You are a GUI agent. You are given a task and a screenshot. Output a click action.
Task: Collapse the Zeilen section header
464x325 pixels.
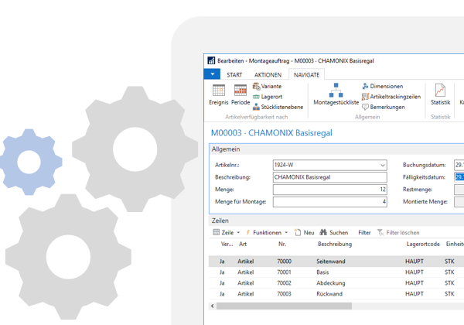pos(336,221)
